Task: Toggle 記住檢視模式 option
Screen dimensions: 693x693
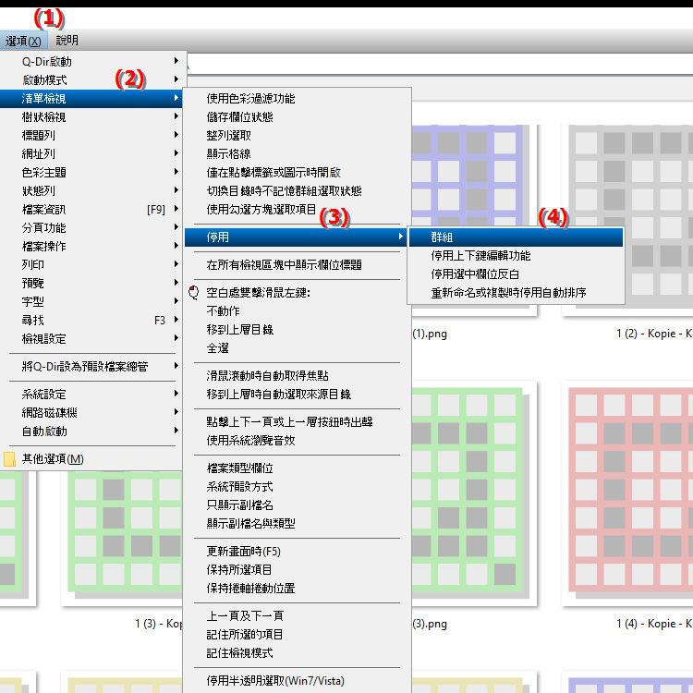Action: tap(297, 652)
